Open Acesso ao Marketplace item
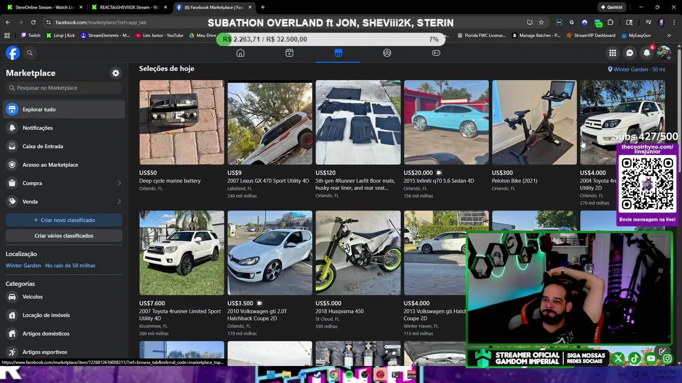Viewport: 682px width, 383px height. point(64,164)
